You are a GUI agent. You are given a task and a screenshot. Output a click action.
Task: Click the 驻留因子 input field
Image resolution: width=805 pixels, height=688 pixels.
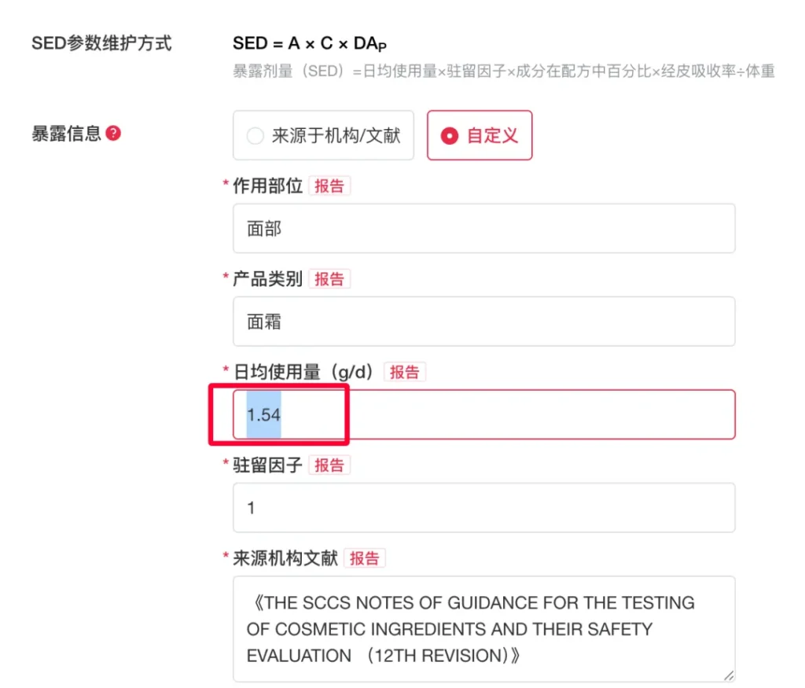coord(483,508)
